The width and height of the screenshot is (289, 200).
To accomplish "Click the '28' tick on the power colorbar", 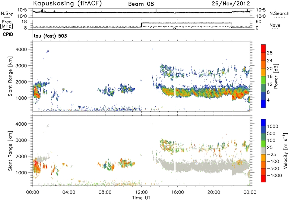I will [269, 53].
